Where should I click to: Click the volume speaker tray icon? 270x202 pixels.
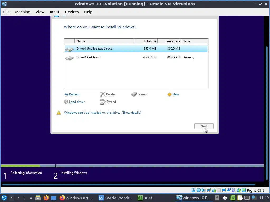[225, 198]
